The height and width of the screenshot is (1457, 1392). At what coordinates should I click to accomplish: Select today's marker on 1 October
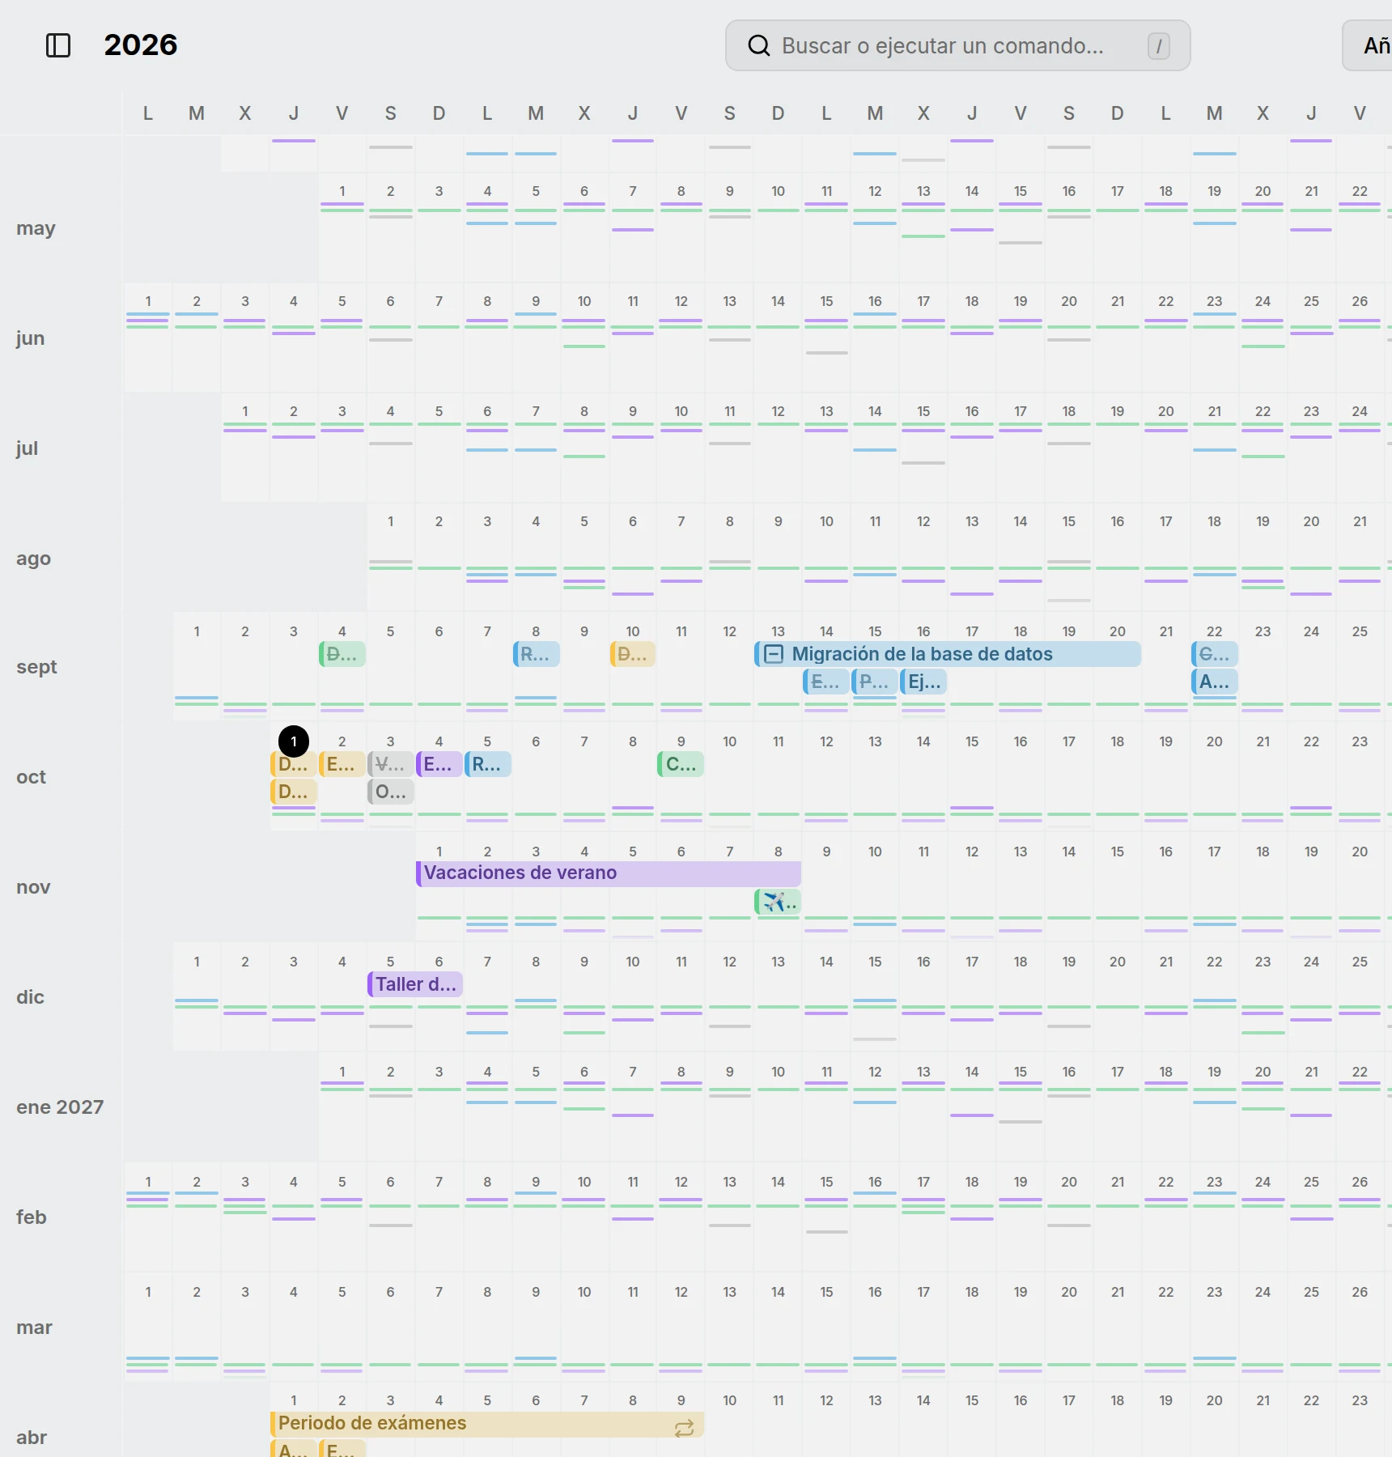[294, 741]
